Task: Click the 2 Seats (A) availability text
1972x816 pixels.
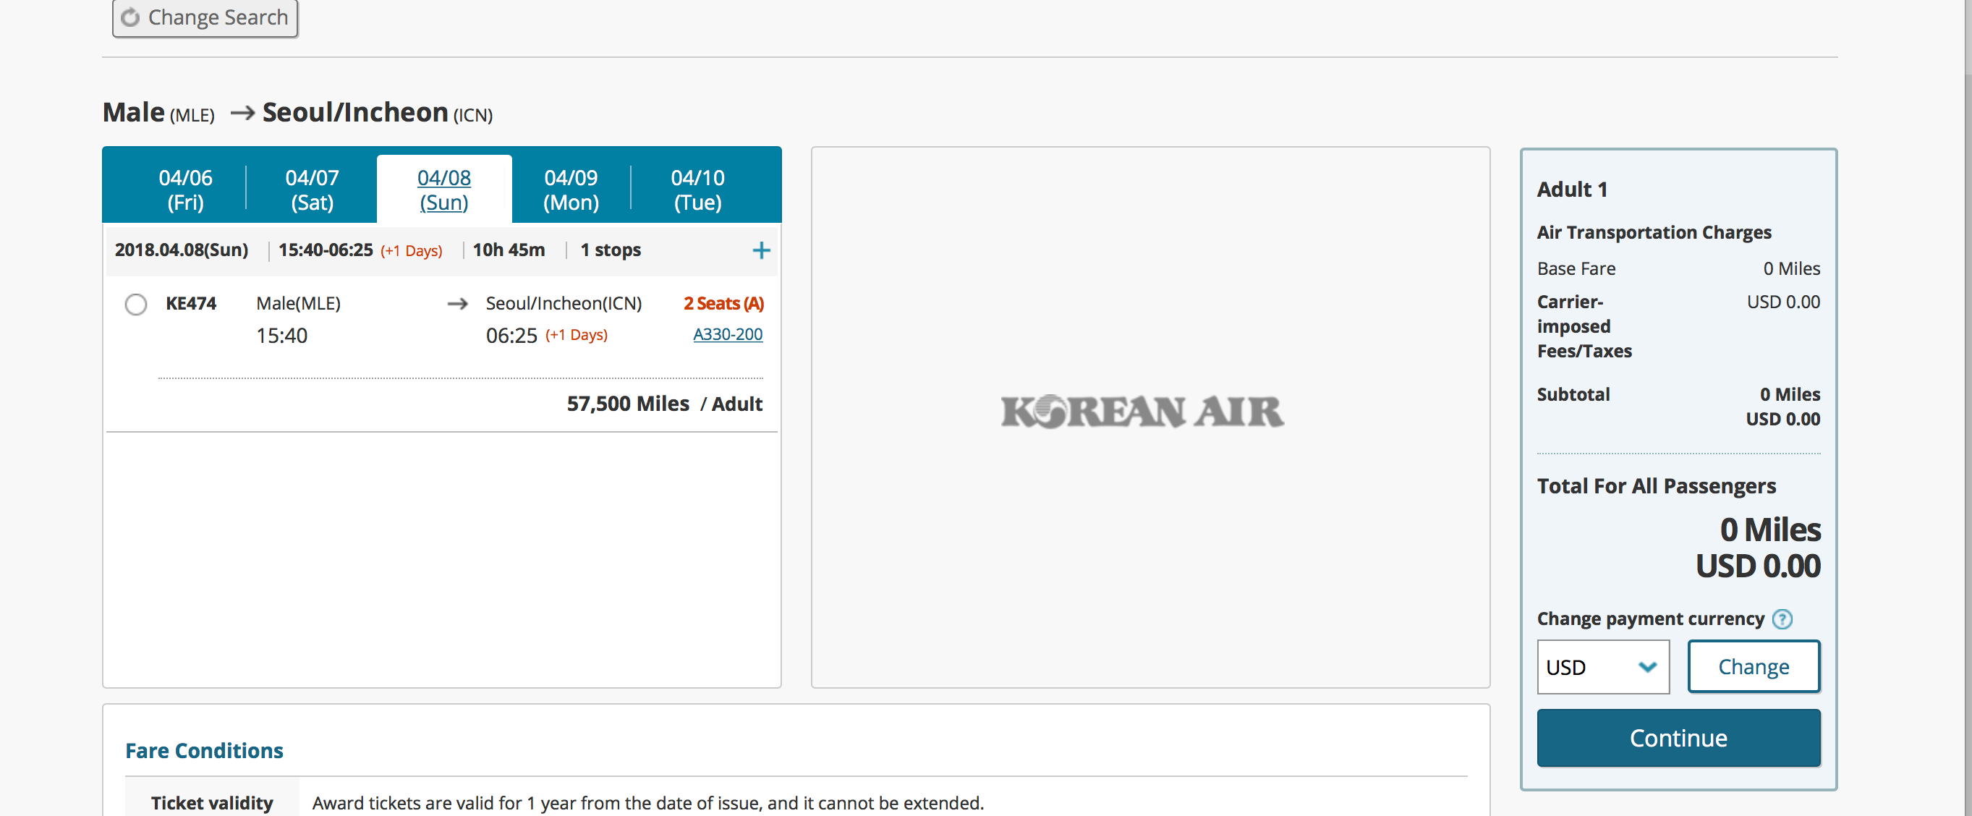Action: (723, 304)
